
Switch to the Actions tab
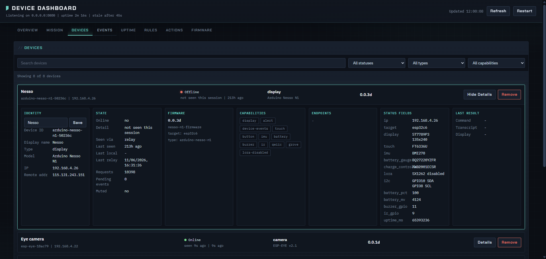[x=174, y=30]
